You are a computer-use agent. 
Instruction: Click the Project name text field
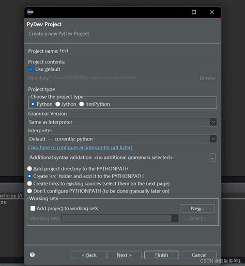[138, 51]
